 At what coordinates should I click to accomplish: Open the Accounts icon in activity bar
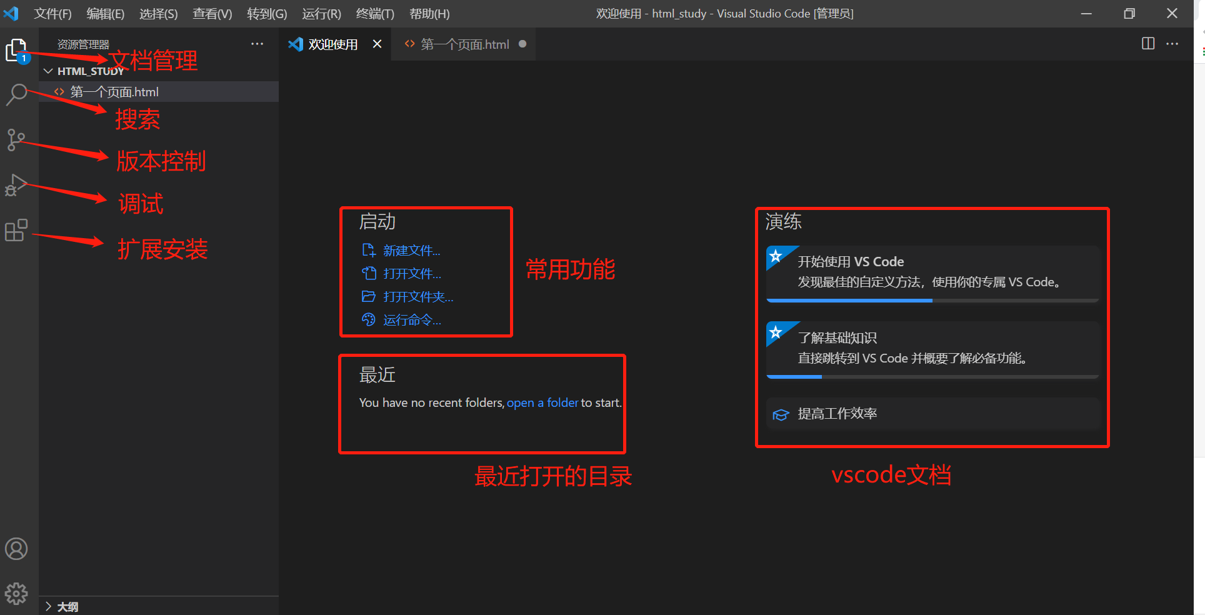pyautogui.click(x=16, y=549)
